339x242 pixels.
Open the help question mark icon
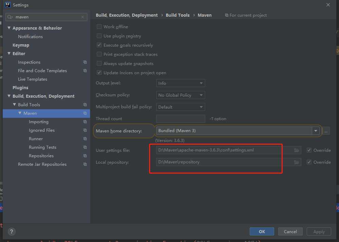coord(12,231)
